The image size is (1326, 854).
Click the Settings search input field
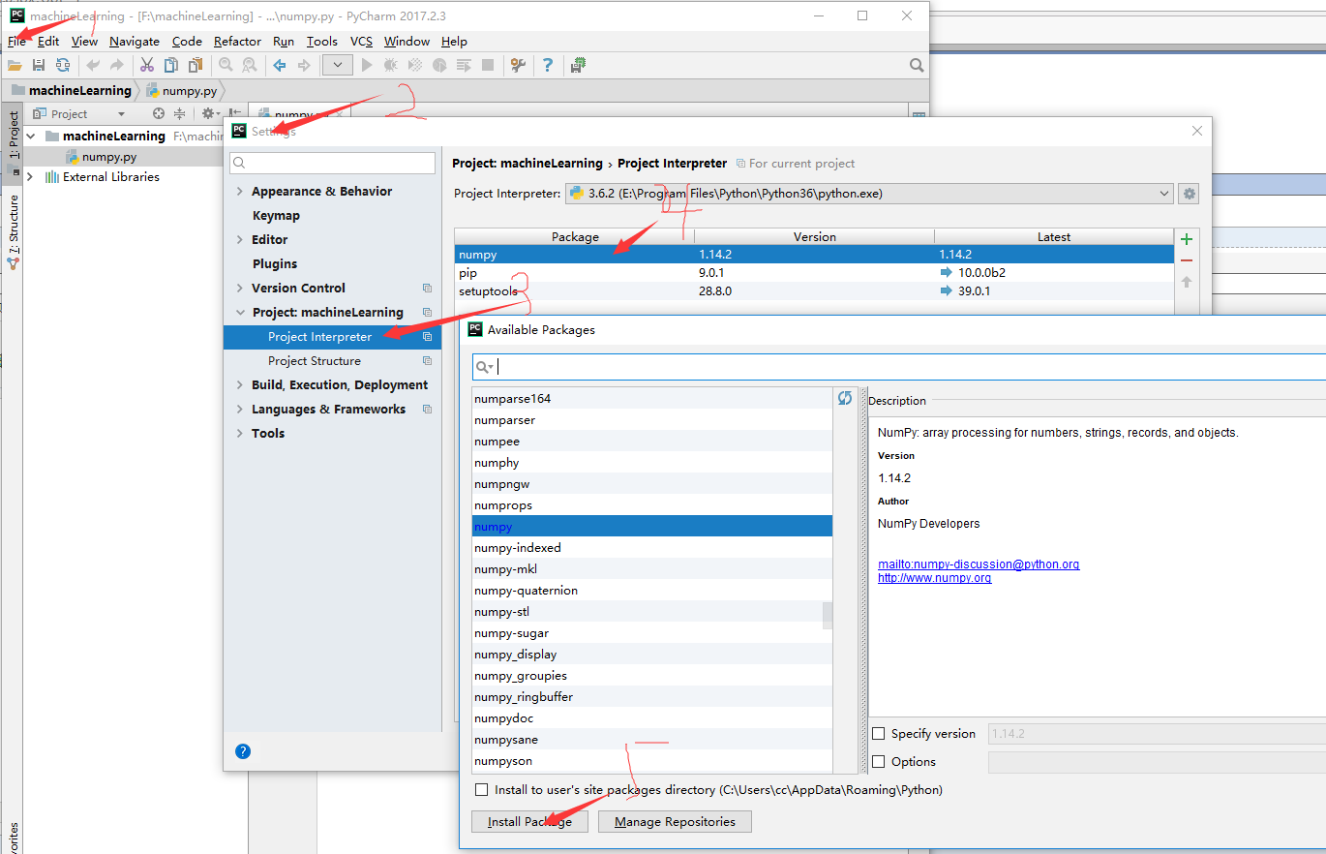coord(332,163)
